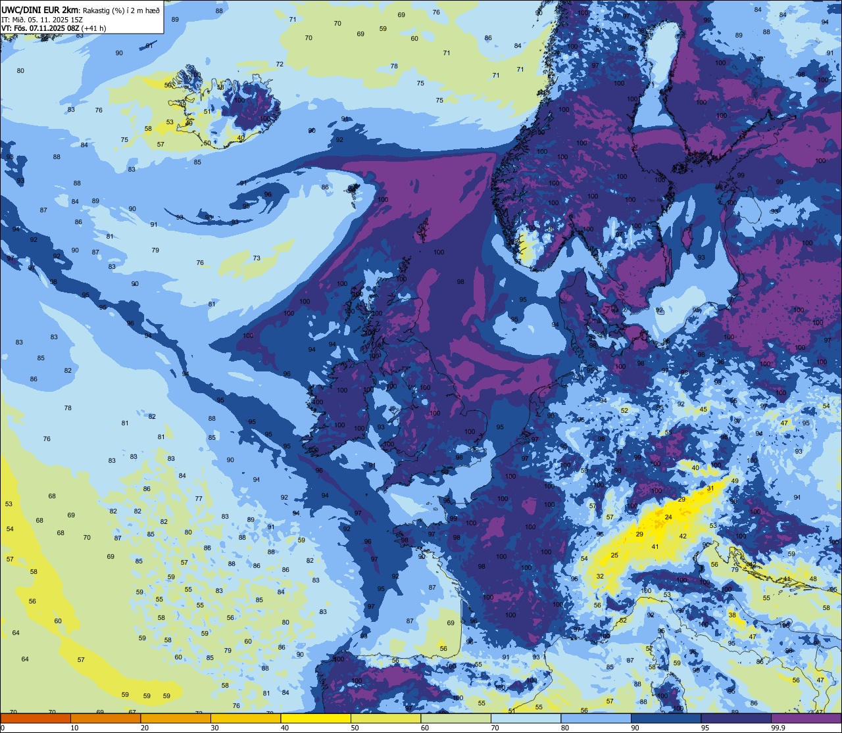Click the "UWC/DINI EUR 2km" title text
The width and height of the screenshot is (842, 733).
[x=40, y=9]
